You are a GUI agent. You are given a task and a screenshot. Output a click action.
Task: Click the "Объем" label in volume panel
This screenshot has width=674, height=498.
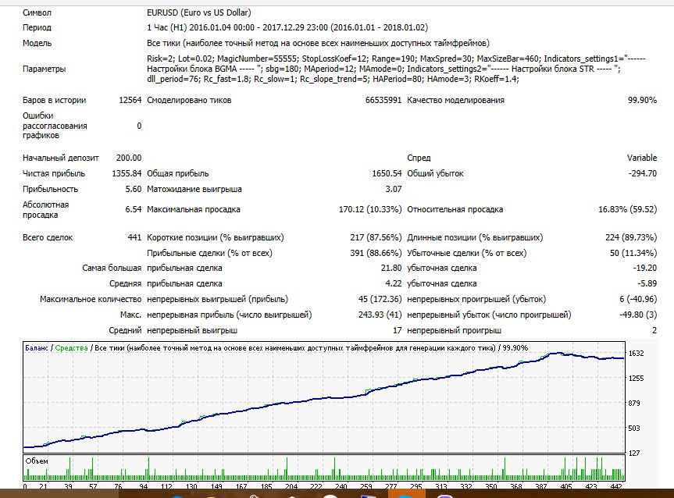pos(37,461)
